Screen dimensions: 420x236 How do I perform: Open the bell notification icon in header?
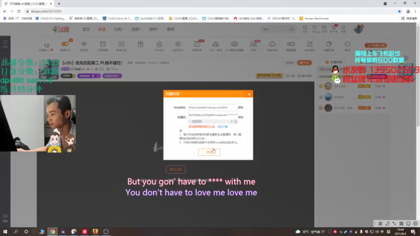[343, 29]
